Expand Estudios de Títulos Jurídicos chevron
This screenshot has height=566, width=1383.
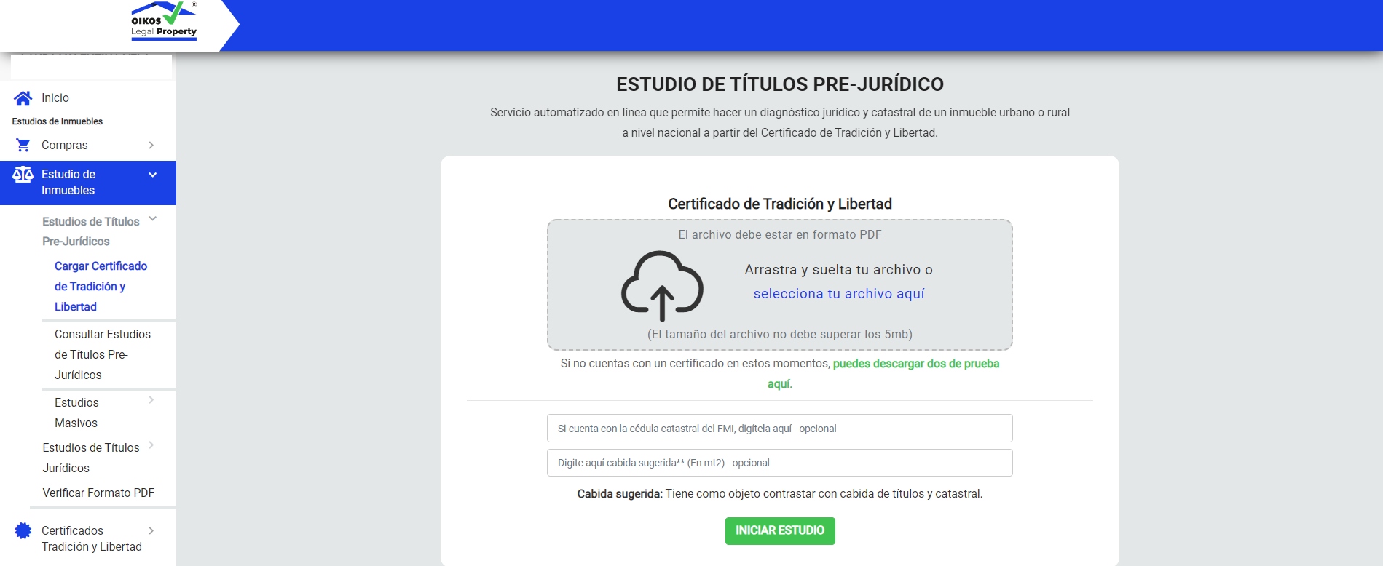151,445
